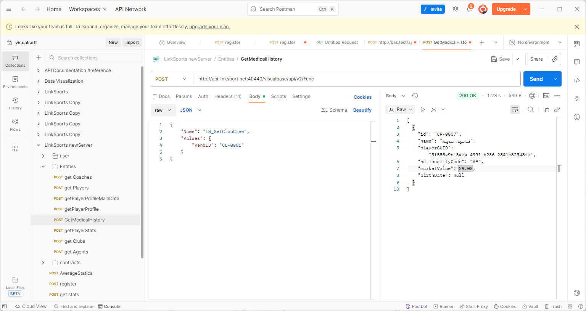The image size is (586, 311).
Task: Switch to the Headers (11) tab
Action: [228, 96]
